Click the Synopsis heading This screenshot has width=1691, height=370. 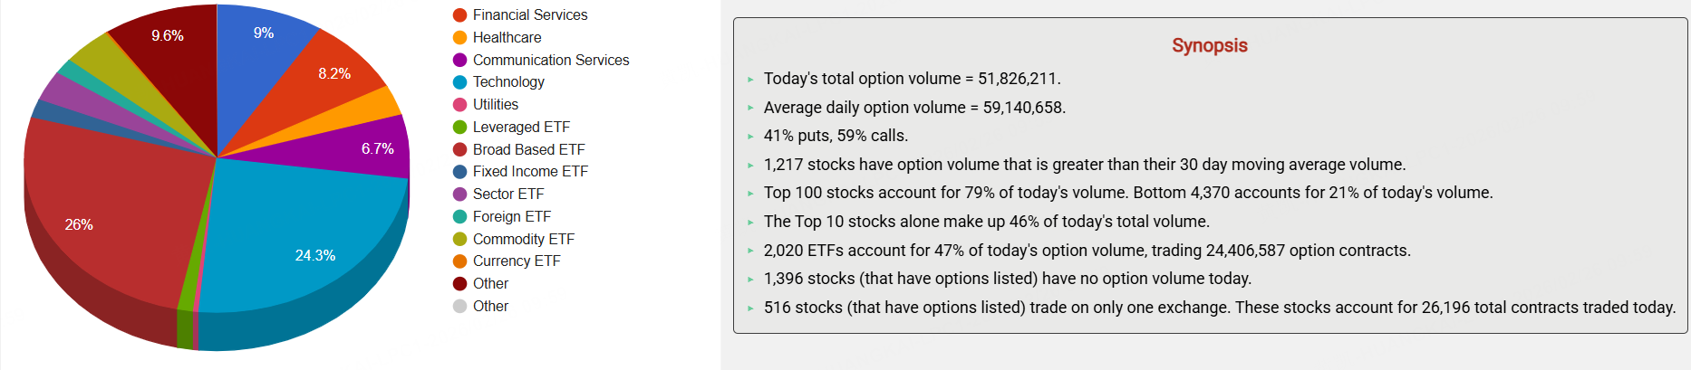pos(1209,45)
